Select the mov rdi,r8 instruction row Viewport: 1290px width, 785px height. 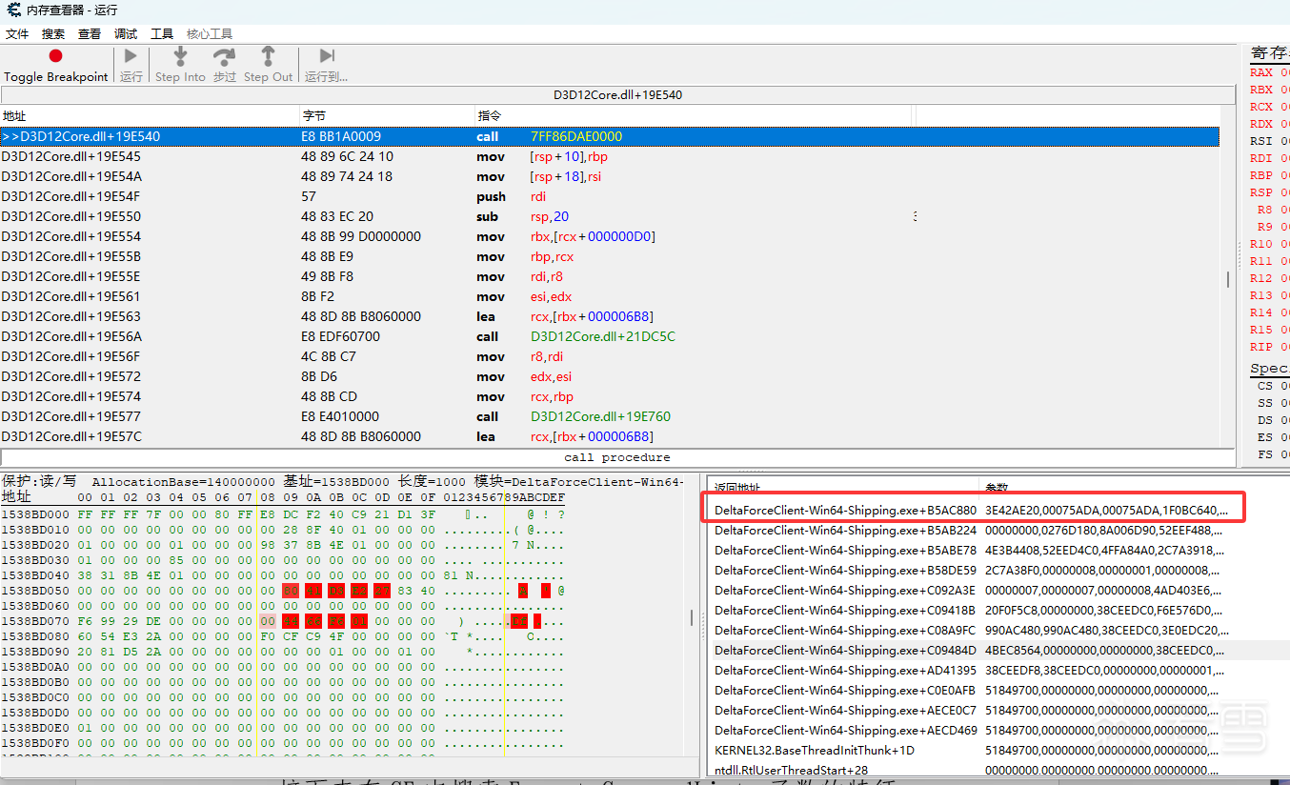(x=610, y=276)
